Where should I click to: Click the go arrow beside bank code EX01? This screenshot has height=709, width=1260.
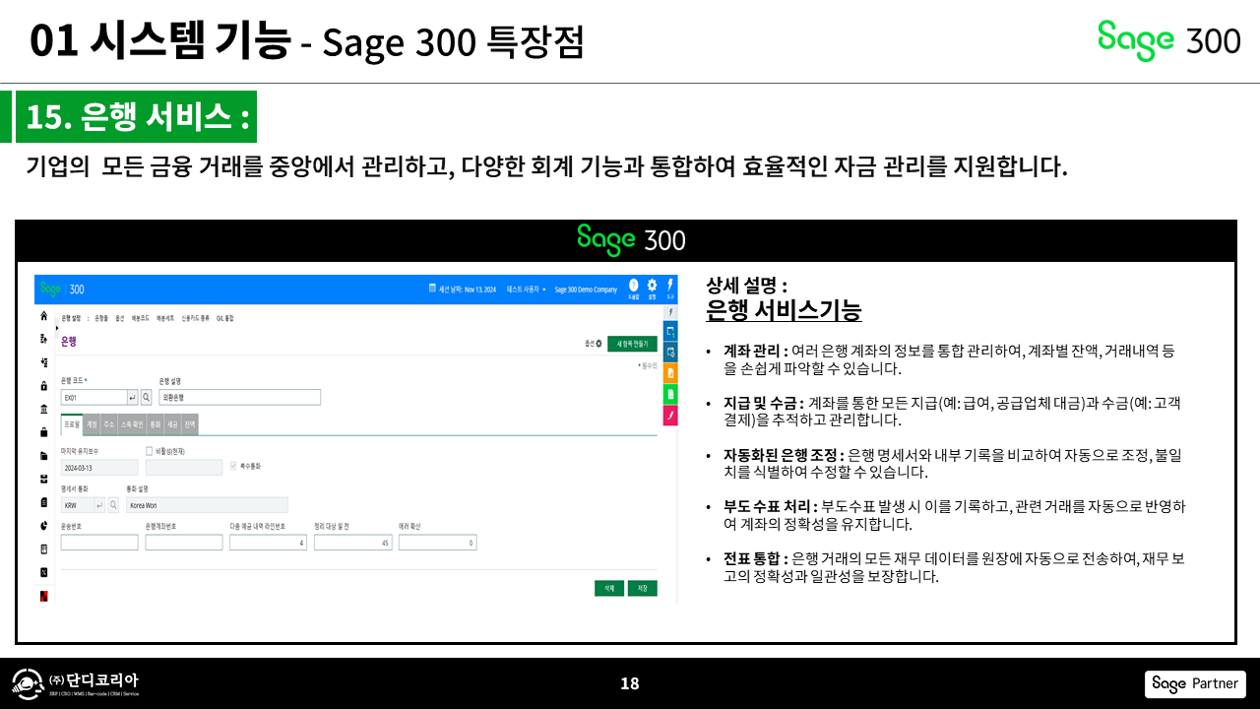[x=132, y=397]
